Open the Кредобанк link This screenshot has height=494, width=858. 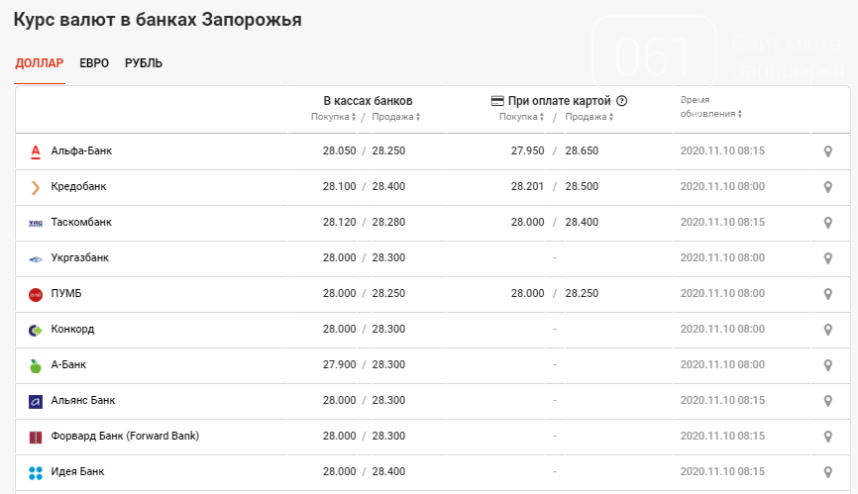click(x=79, y=186)
